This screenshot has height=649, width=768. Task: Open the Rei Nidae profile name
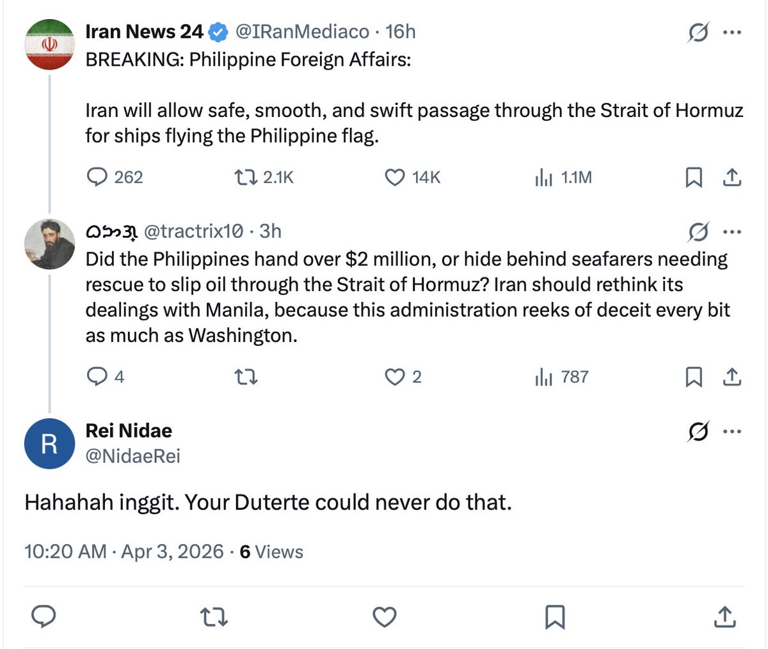[x=129, y=431]
